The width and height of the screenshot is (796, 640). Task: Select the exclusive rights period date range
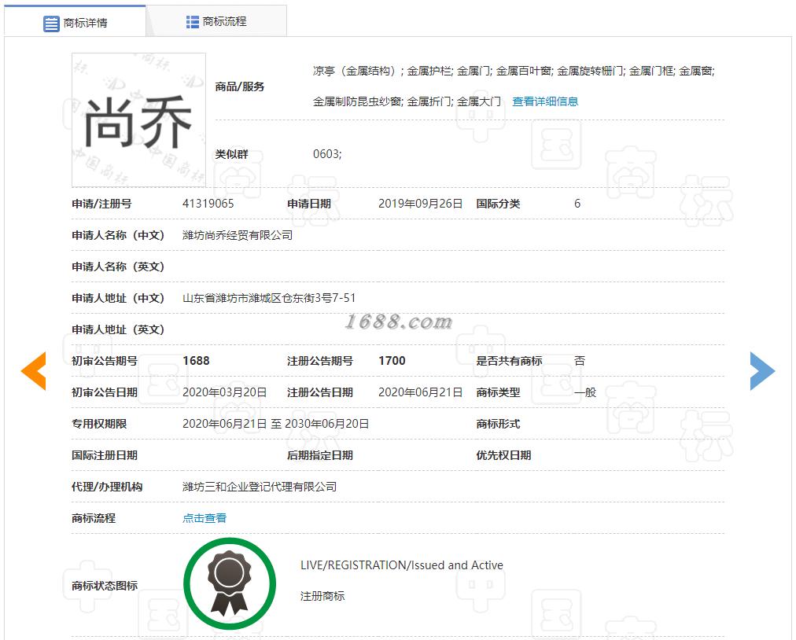coord(275,424)
